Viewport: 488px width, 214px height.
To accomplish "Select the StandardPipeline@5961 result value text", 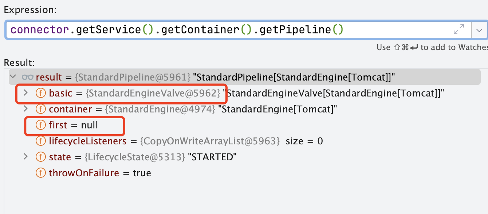I will [133, 77].
